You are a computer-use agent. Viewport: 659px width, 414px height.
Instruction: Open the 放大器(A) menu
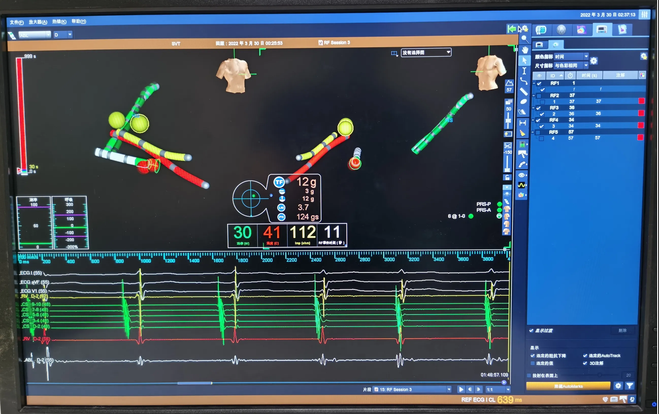coord(38,22)
